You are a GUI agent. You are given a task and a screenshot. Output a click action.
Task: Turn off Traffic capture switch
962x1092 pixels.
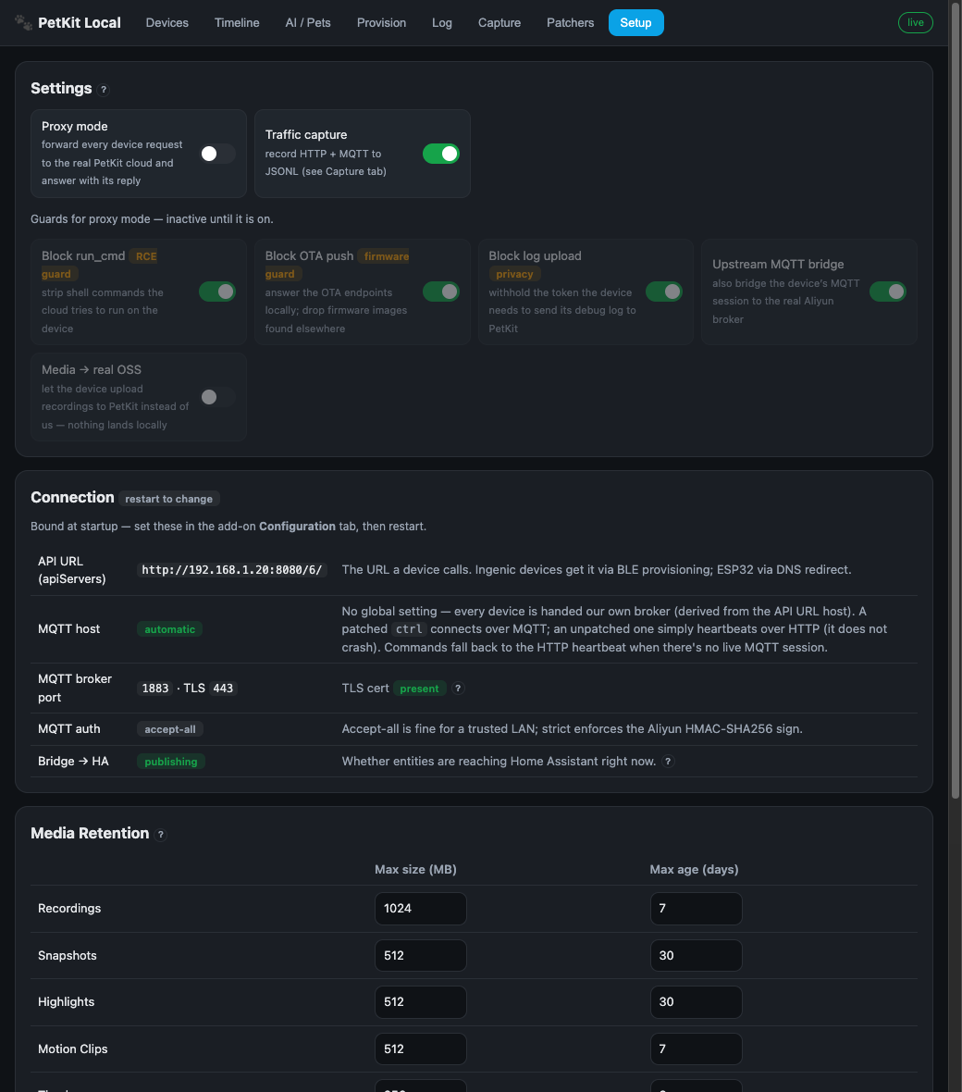point(440,154)
